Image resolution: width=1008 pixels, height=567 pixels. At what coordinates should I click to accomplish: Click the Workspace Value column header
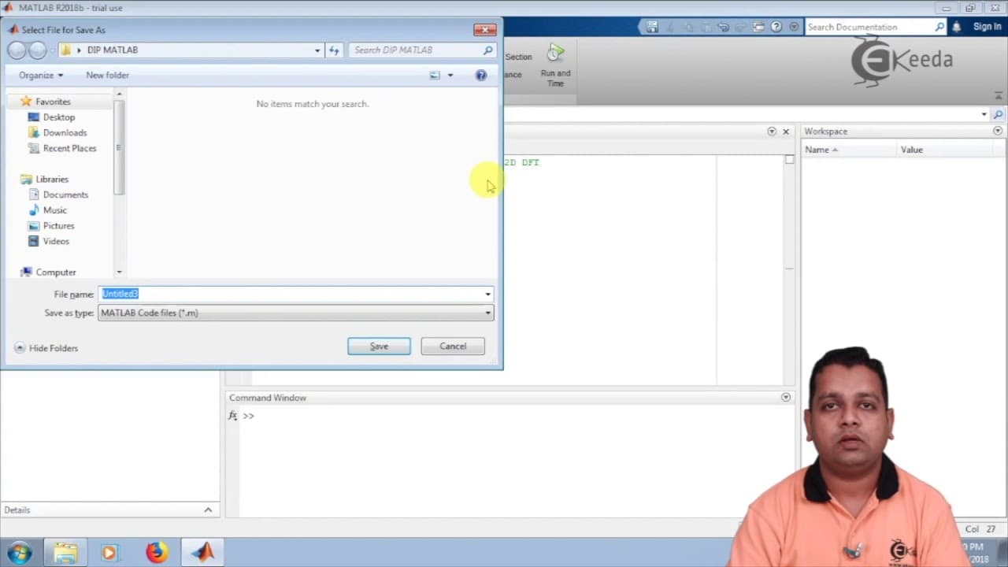[911, 150]
